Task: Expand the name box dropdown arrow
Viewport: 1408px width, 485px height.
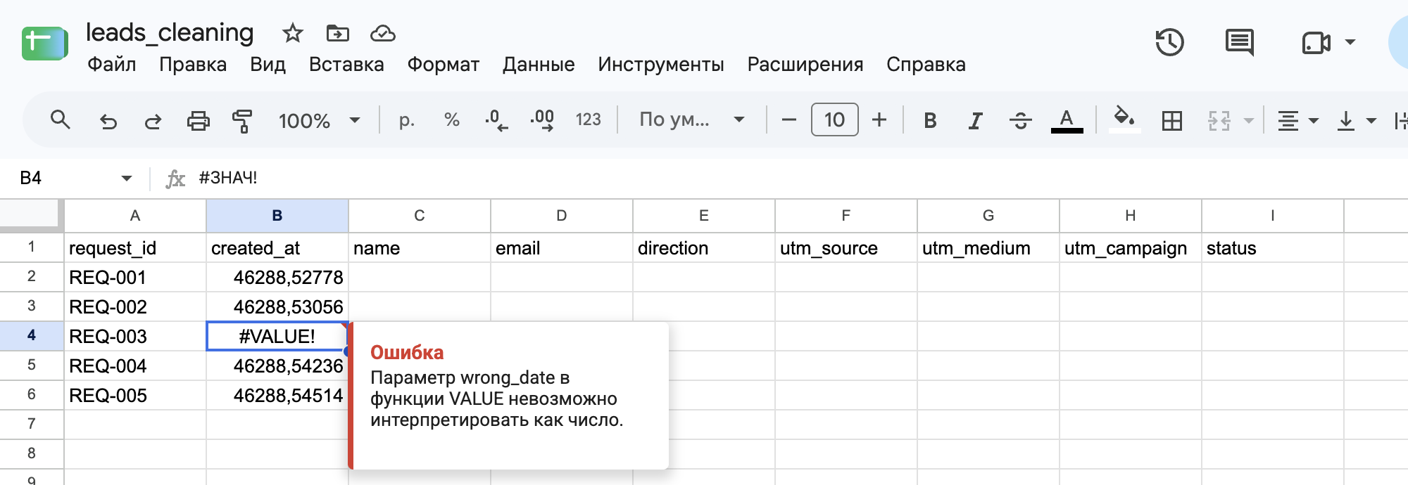Action: [127, 178]
